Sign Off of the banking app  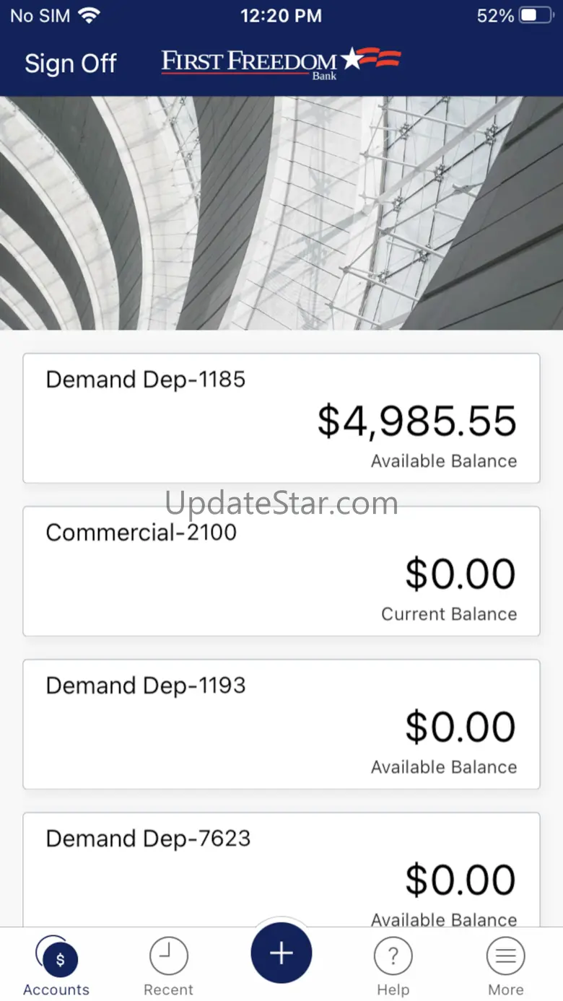(x=70, y=64)
